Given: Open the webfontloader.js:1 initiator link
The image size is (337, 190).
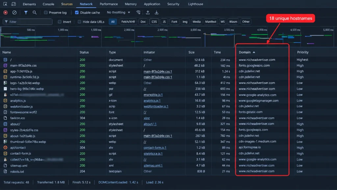Looking at the screenshot, I should (156, 107).
